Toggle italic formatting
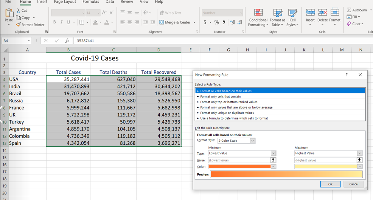The height and width of the screenshot is (200, 373). point(61,22)
